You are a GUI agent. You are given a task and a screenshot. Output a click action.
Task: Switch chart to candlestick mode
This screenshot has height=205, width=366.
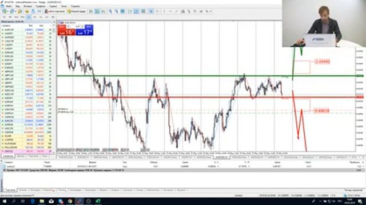(97, 11)
